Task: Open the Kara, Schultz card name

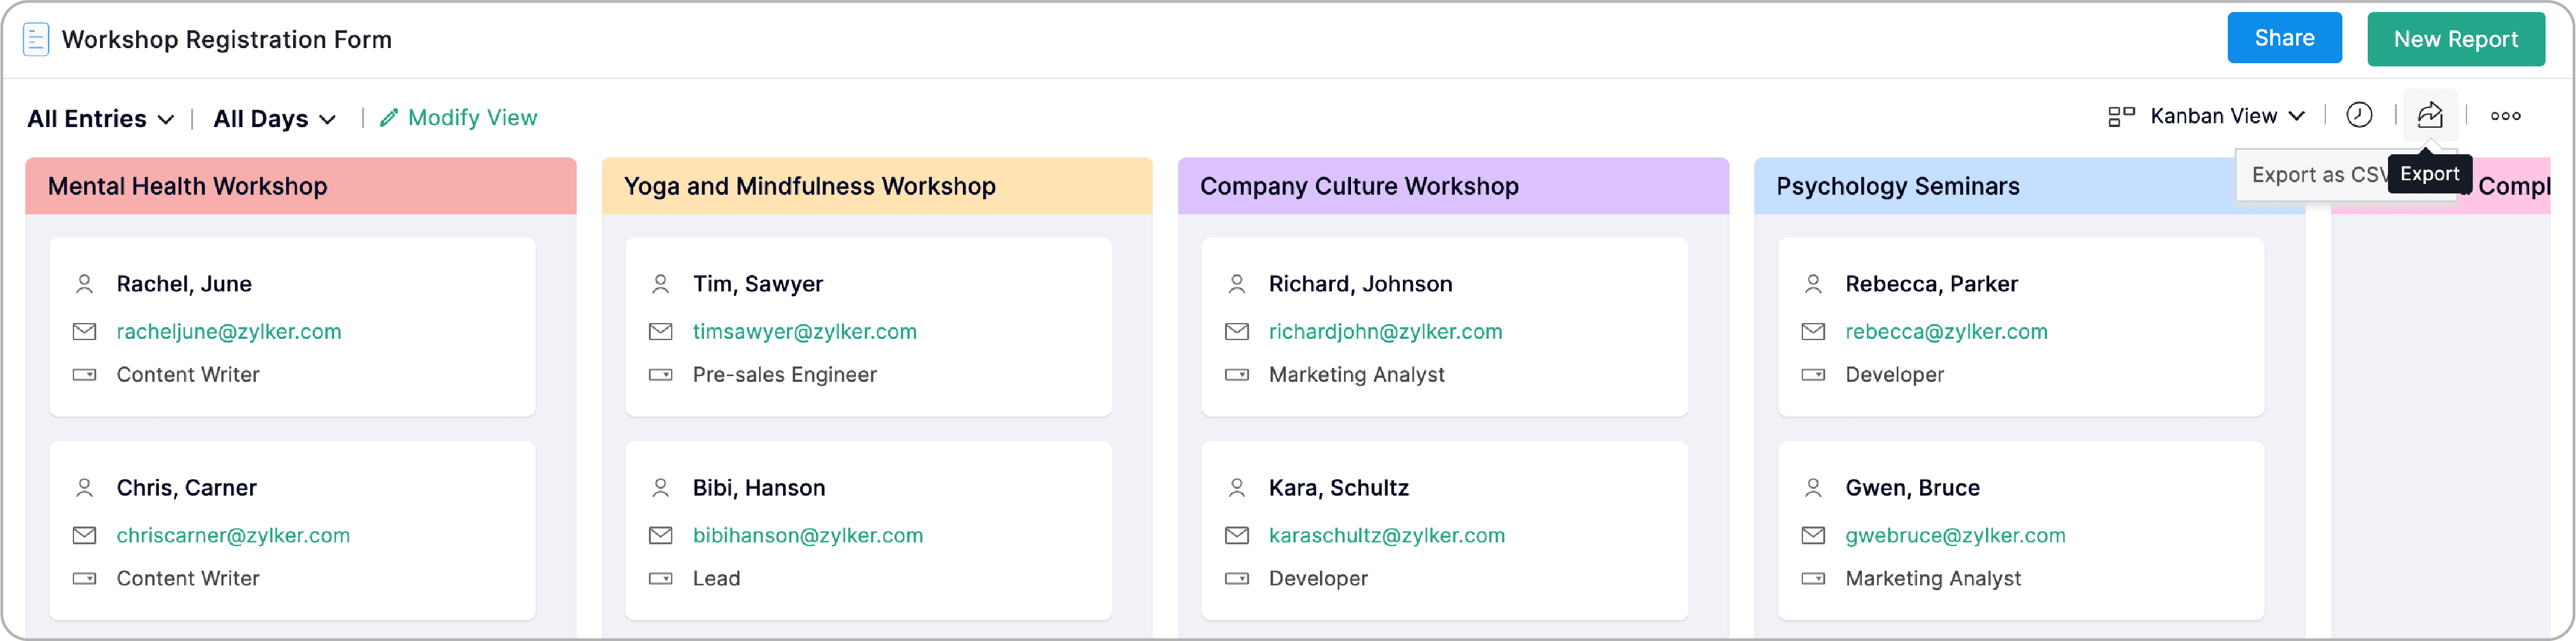Action: [1338, 487]
